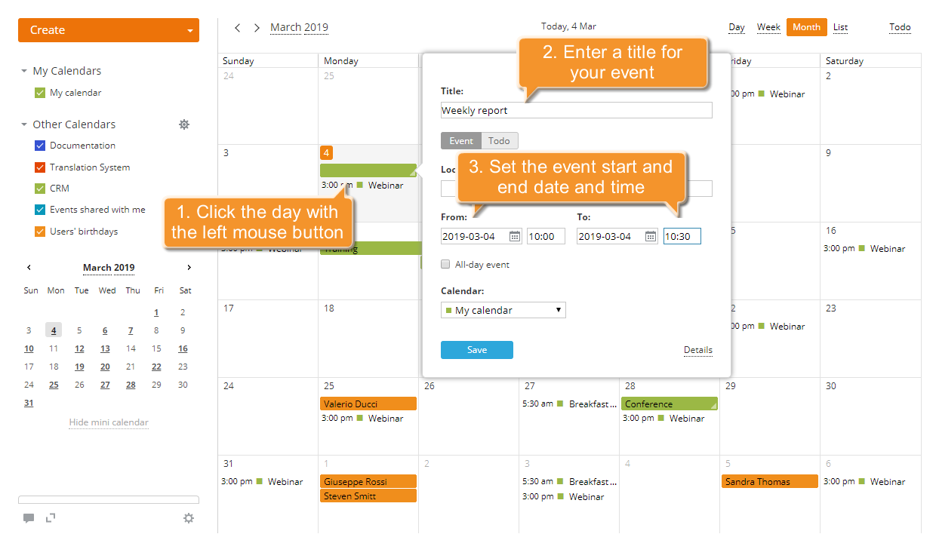Open the To date picker calendar icon
Viewport: 936px width, 534px height.
click(x=650, y=235)
